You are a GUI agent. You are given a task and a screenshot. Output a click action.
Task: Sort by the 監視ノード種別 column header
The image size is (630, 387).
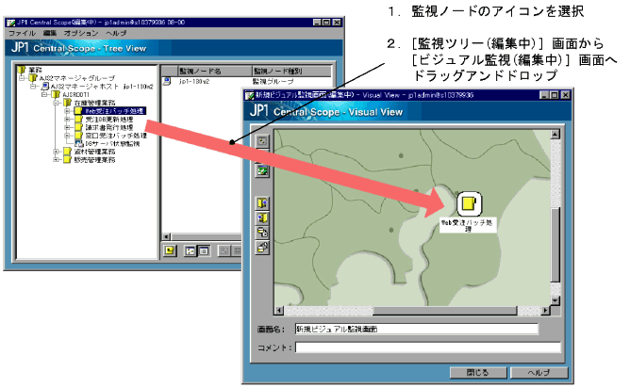tap(292, 71)
